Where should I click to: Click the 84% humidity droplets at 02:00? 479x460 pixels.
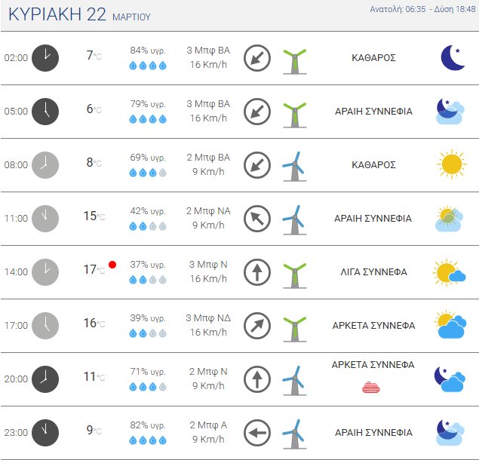tap(148, 66)
